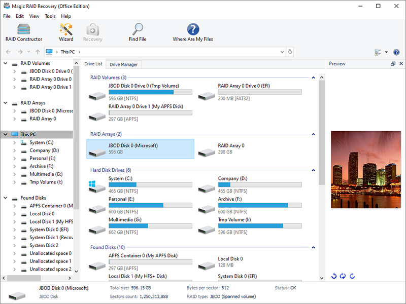Select RAID Array 0 Drive 0 (EFI) in Drive List
Image resolution: width=406 pixels, height=304 pixels.
coord(250,92)
